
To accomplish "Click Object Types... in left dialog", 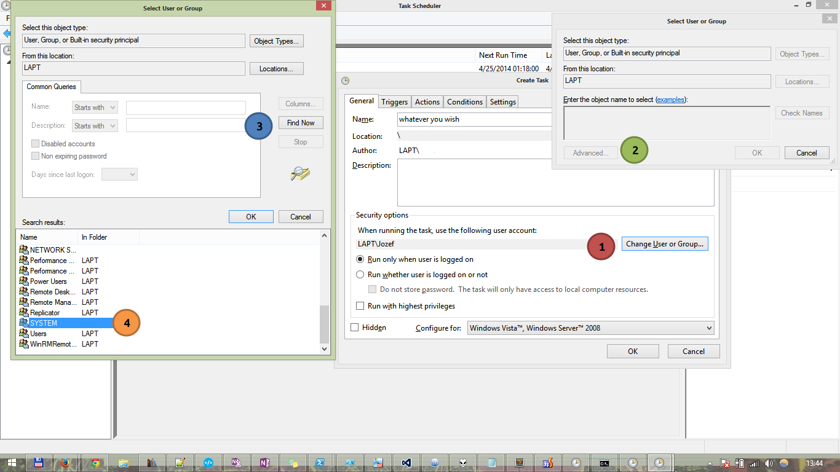I will pos(277,41).
